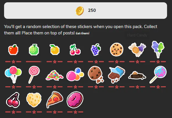This screenshot has width=172, height=118.
Task: Select the green melon sticker
Action: click(x=34, y=50)
